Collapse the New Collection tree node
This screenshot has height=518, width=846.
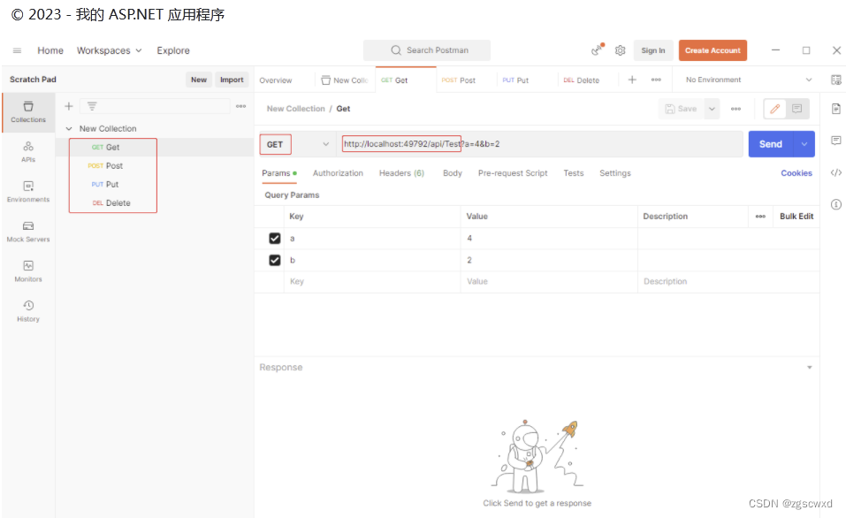tap(69, 128)
